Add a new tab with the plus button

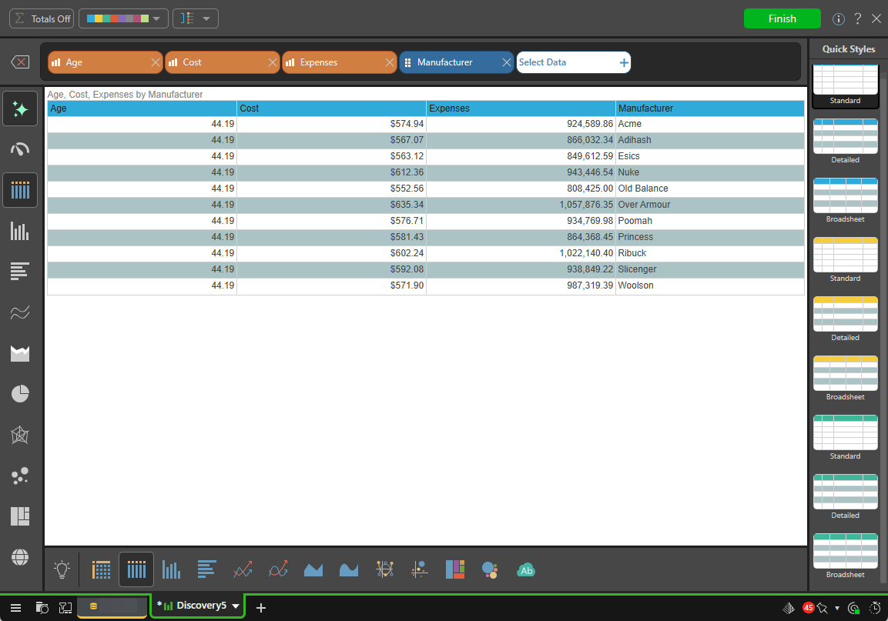point(261,607)
